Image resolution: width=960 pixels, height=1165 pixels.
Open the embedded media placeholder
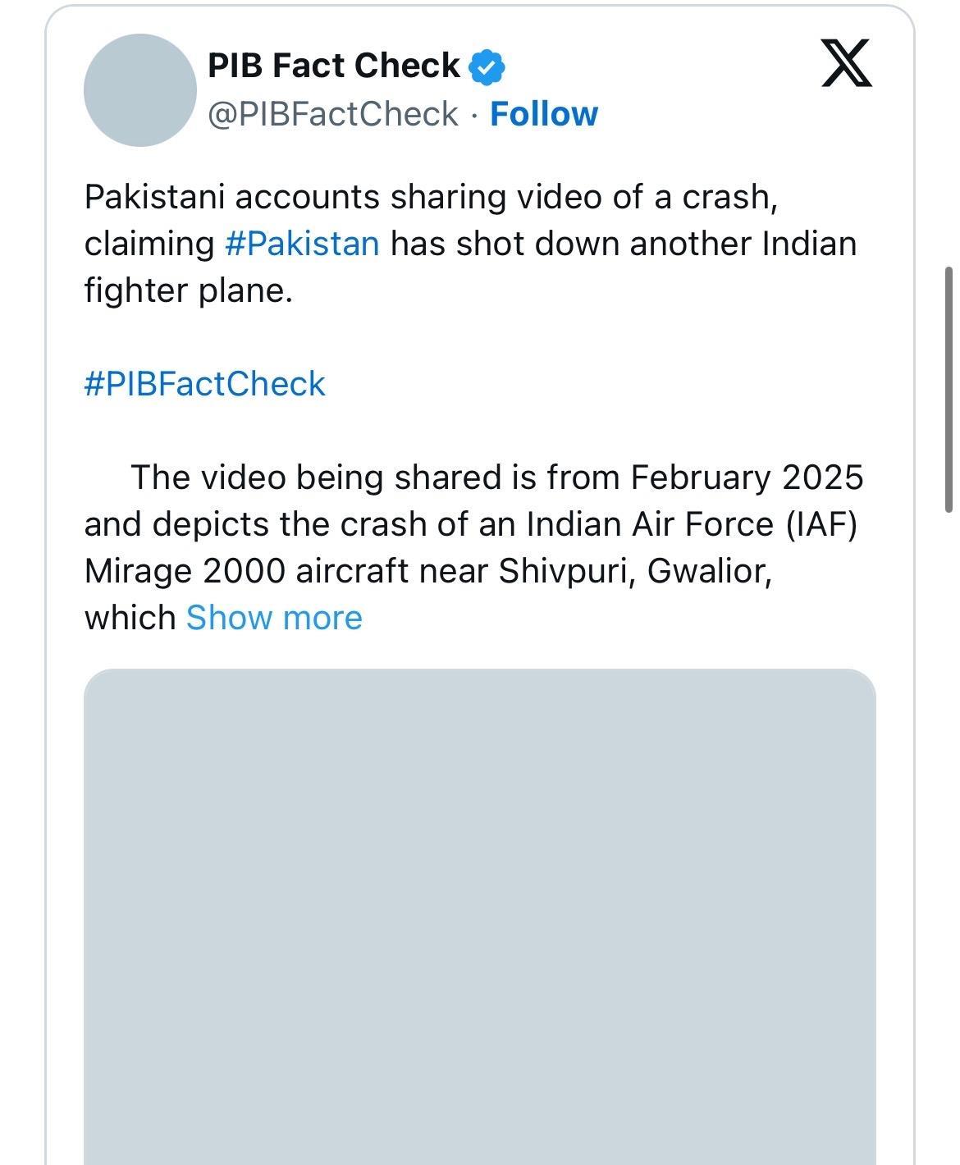coord(480,916)
